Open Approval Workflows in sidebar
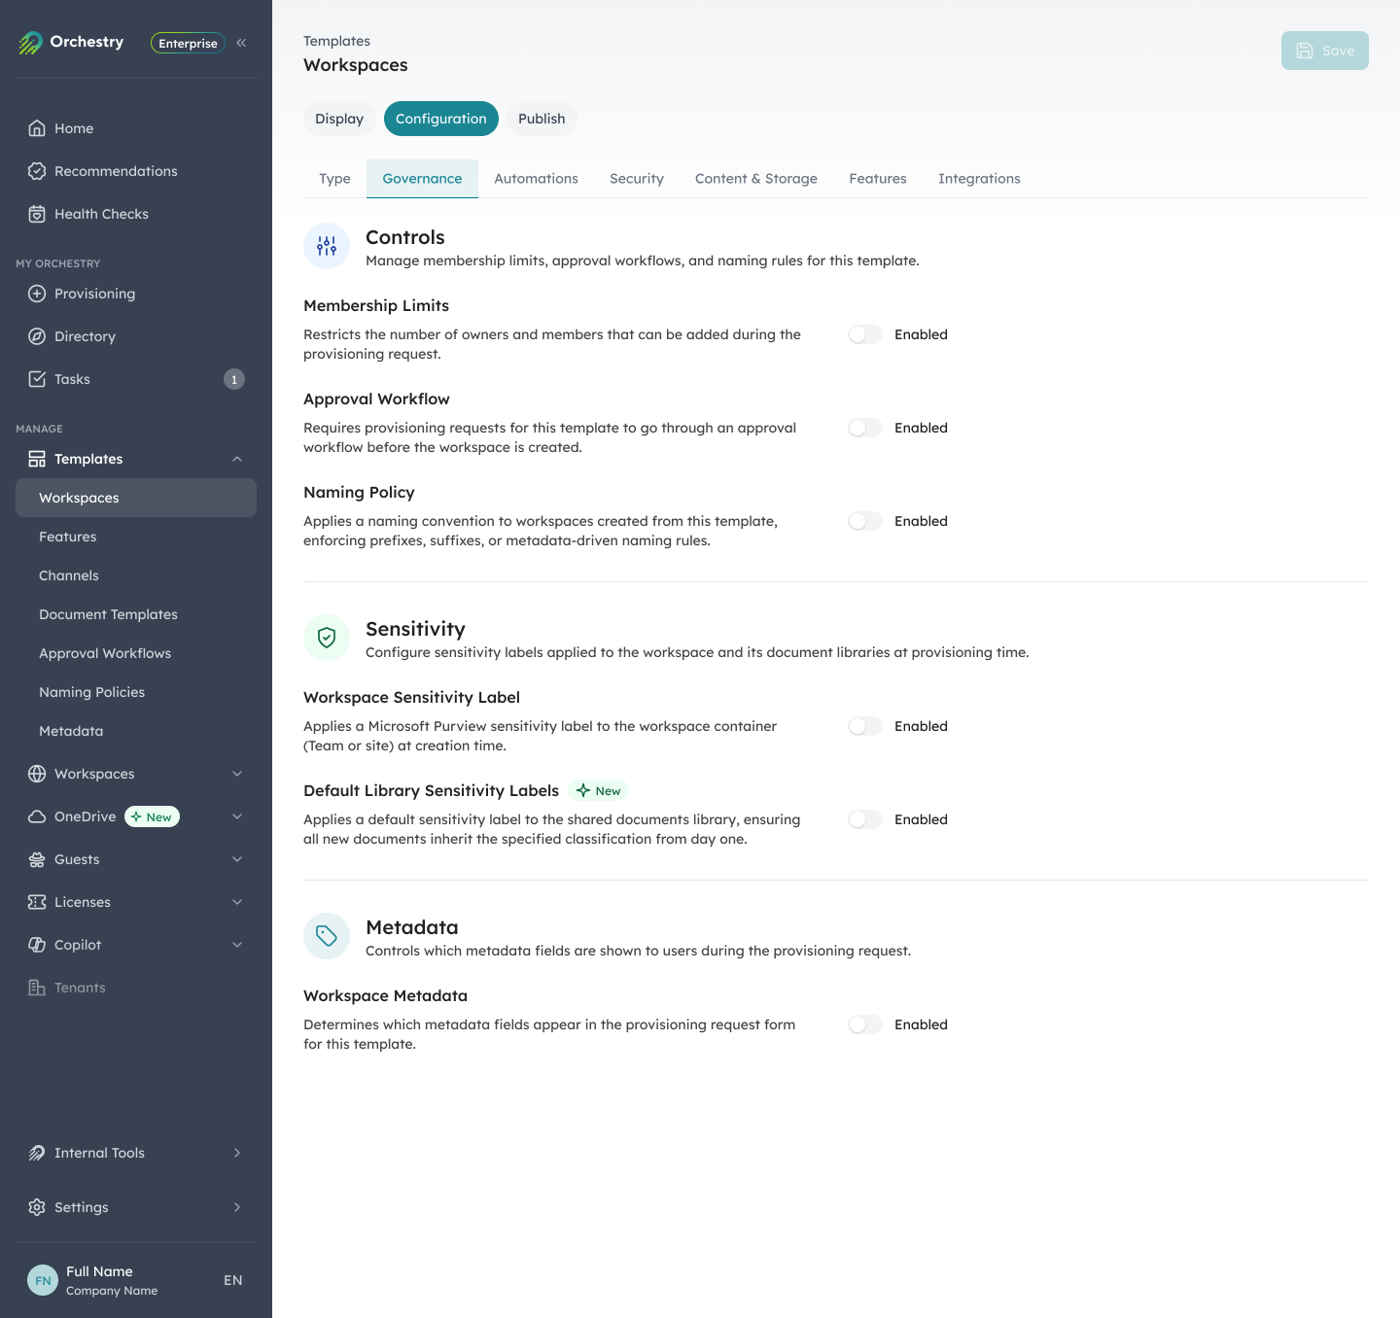1400x1318 pixels. 136,653
